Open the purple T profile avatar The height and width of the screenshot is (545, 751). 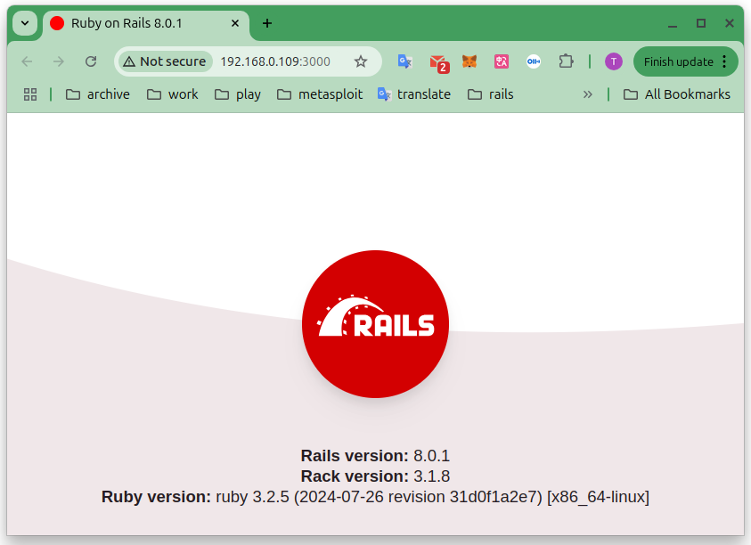tap(614, 61)
